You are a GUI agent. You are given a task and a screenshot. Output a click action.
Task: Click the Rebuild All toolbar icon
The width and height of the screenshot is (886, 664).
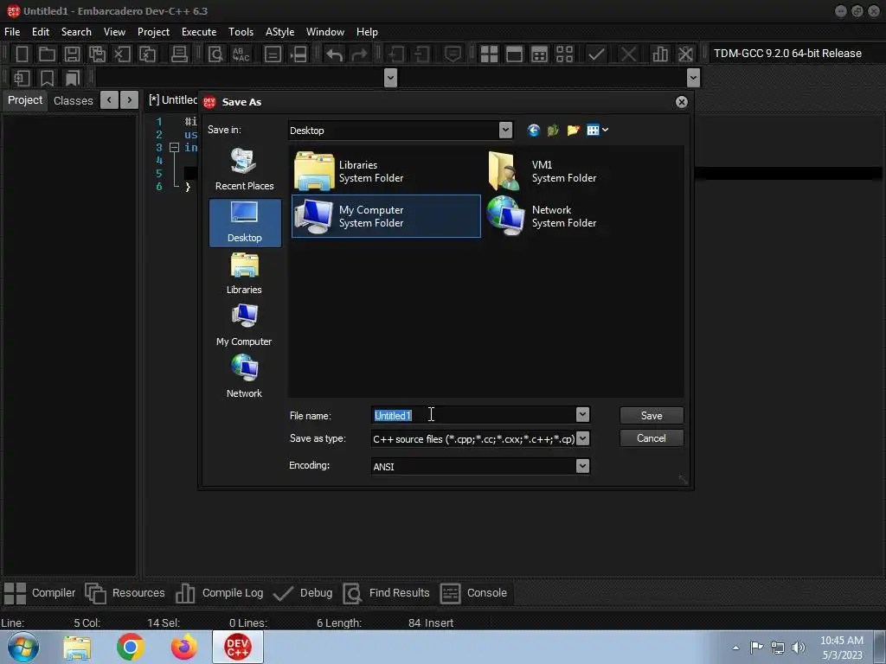click(x=564, y=54)
